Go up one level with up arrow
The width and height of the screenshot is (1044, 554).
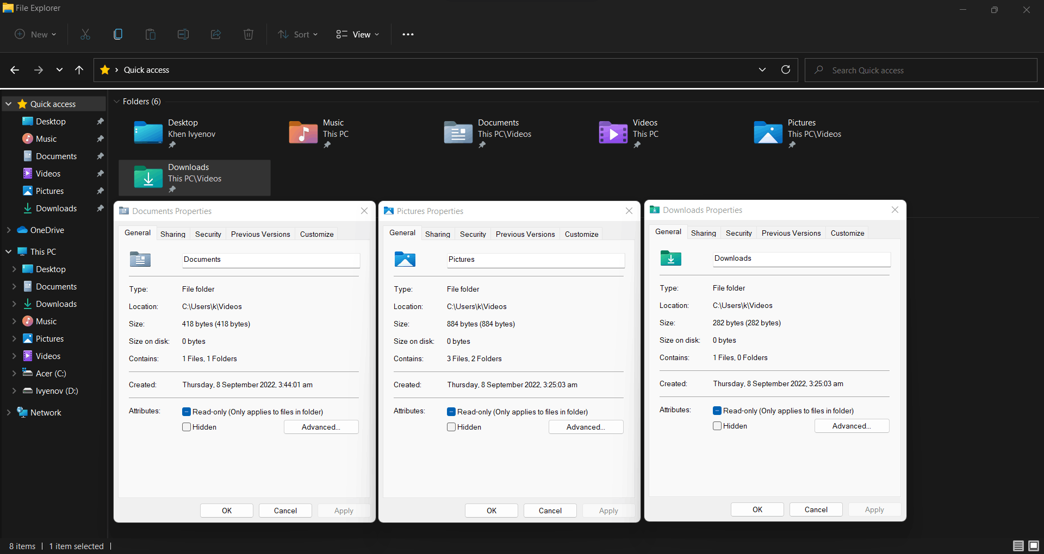tap(79, 70)
